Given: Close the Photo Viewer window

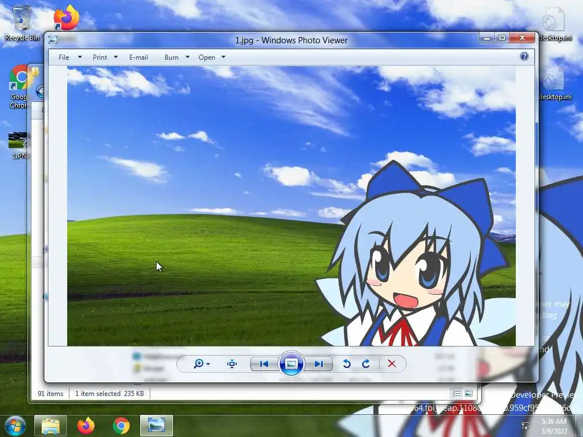Looking at the screenshot, I should tap(522, 38).
